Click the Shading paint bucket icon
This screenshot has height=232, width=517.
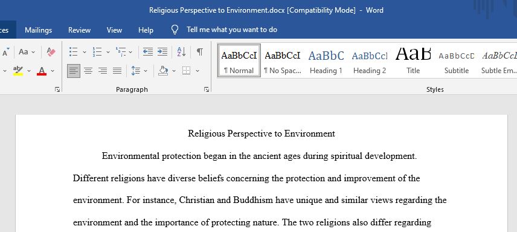163,71
